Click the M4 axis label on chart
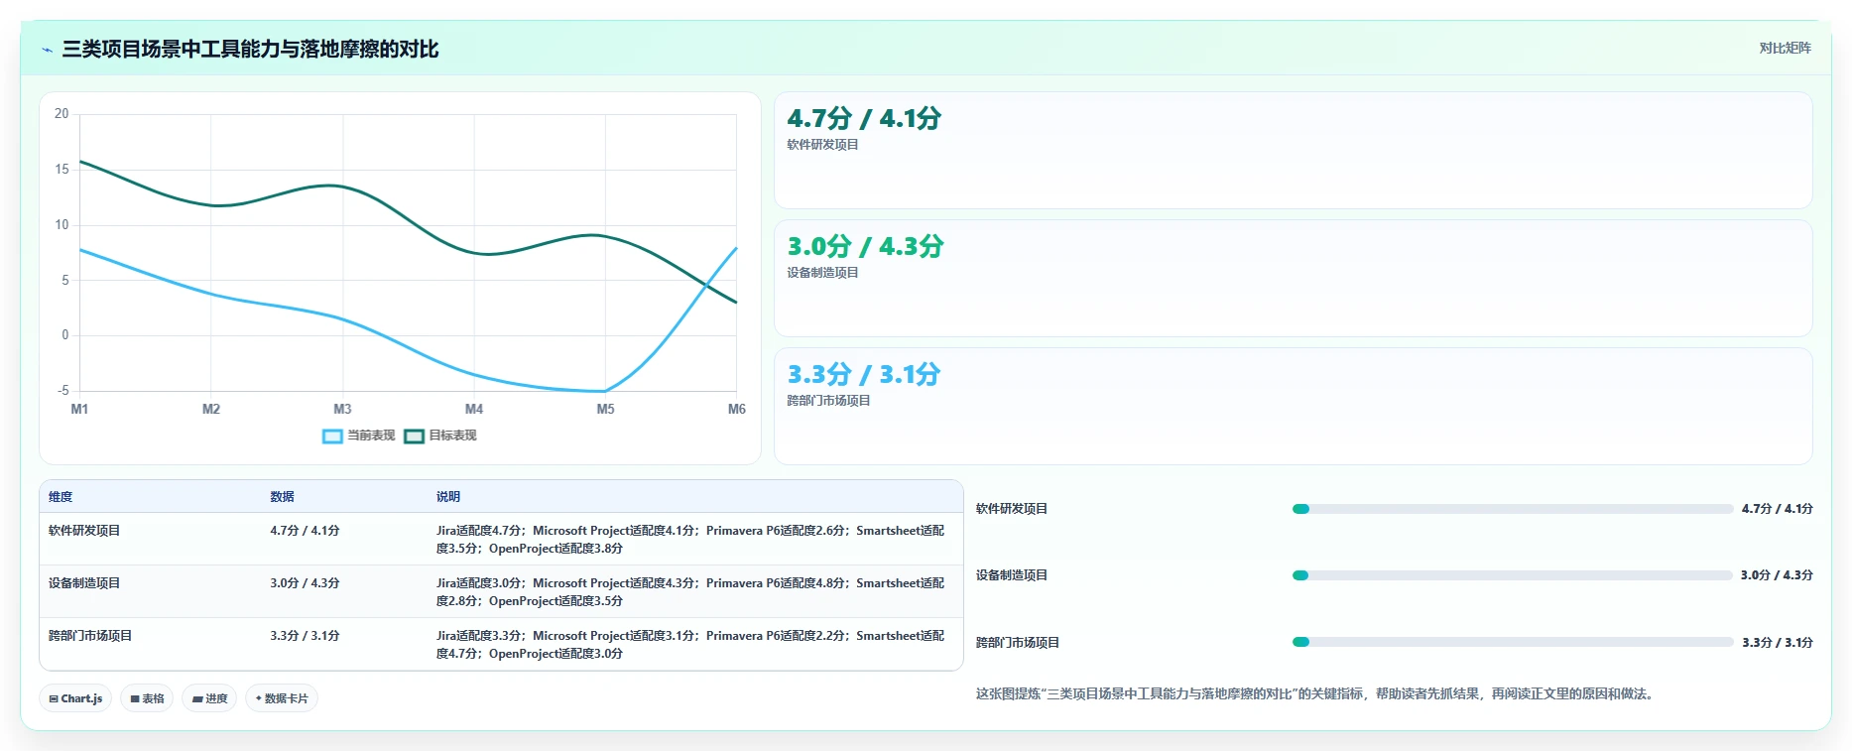This screenshot has width=1852, height=751. click(x=474, y=409)
